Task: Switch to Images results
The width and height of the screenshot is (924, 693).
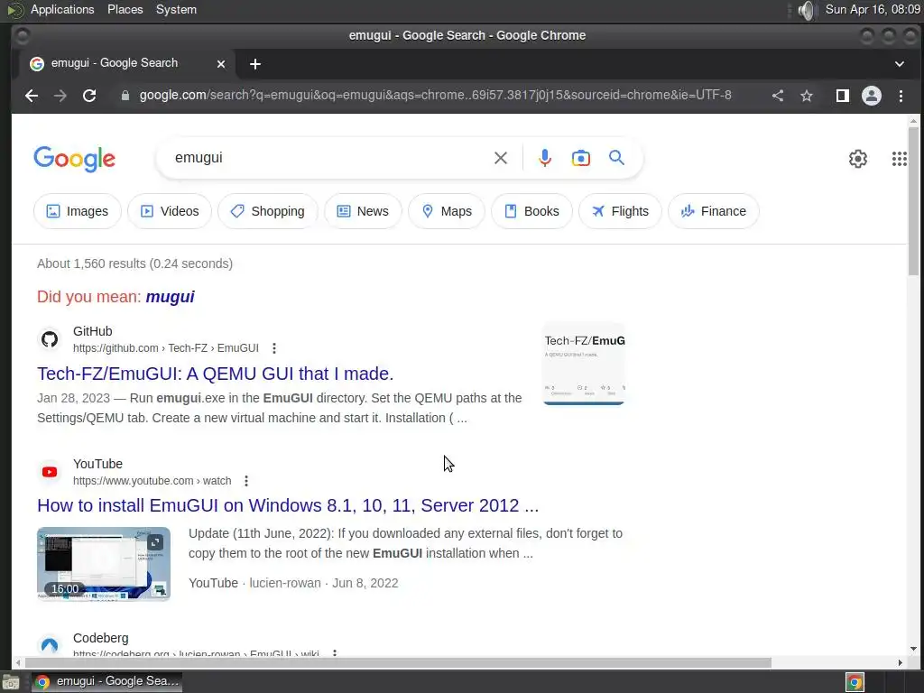Action: tap(78, 211)
